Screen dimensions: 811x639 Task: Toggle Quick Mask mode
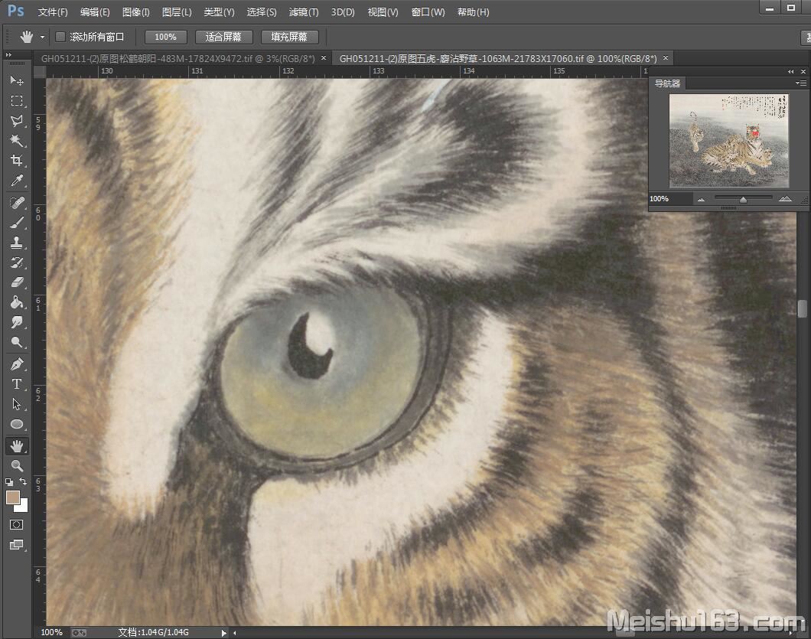pos(17,525)
